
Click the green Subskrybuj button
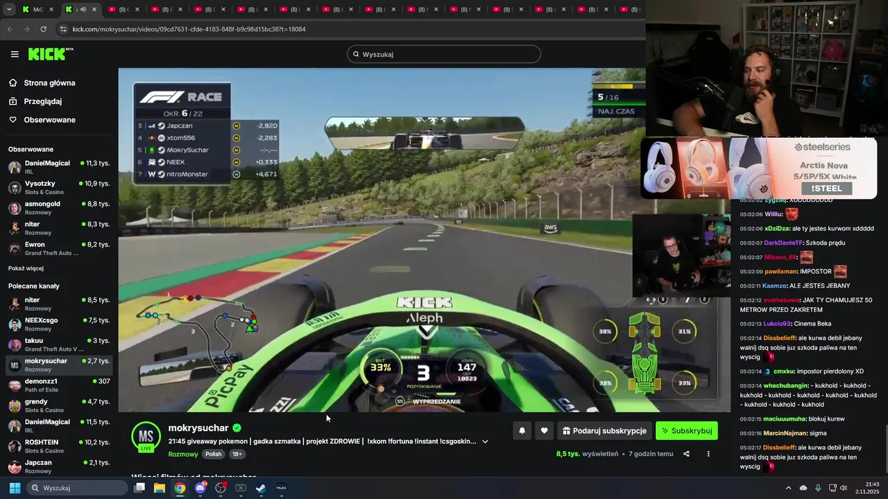[x=687, y=430]
